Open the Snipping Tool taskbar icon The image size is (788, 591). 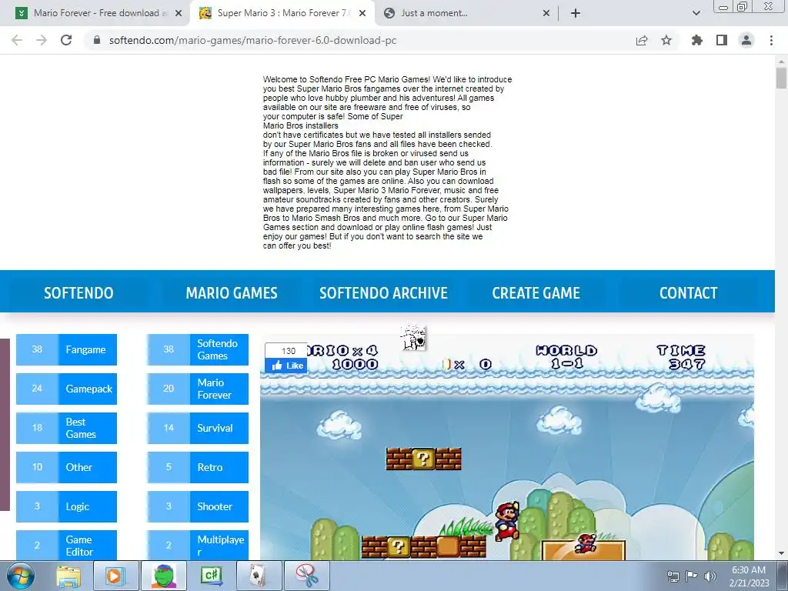[306, 576]
